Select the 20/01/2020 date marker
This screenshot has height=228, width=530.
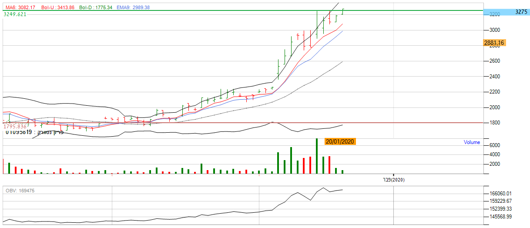point(340,141)
